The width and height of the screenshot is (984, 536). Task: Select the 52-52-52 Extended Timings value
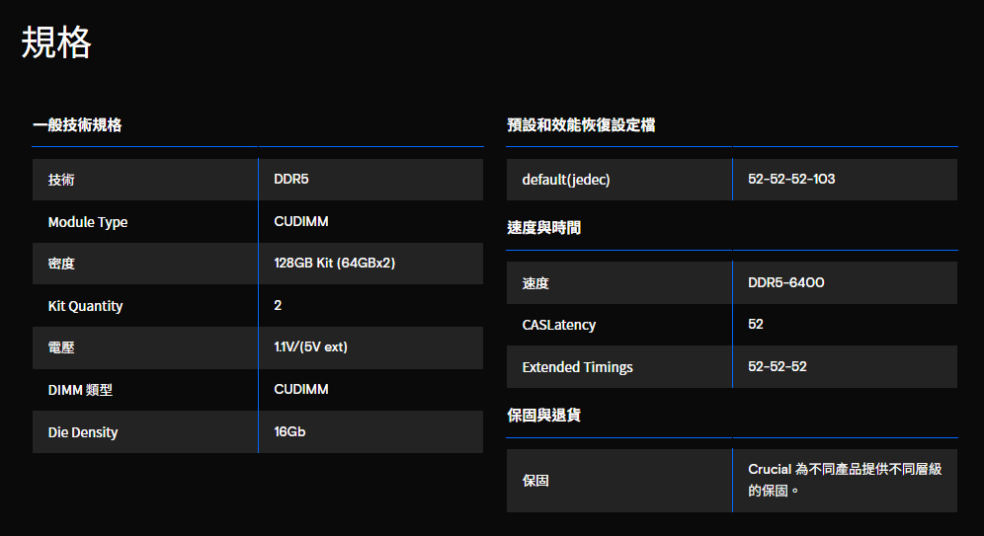click(x=778, y=367)
